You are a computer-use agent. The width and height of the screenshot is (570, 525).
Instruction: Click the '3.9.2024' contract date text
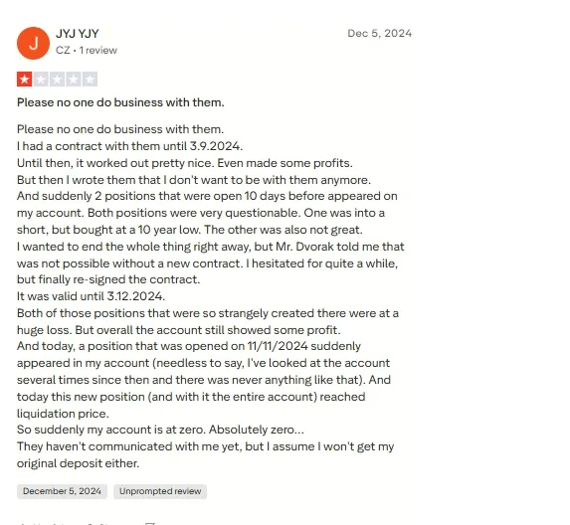(x=216, y=146)
